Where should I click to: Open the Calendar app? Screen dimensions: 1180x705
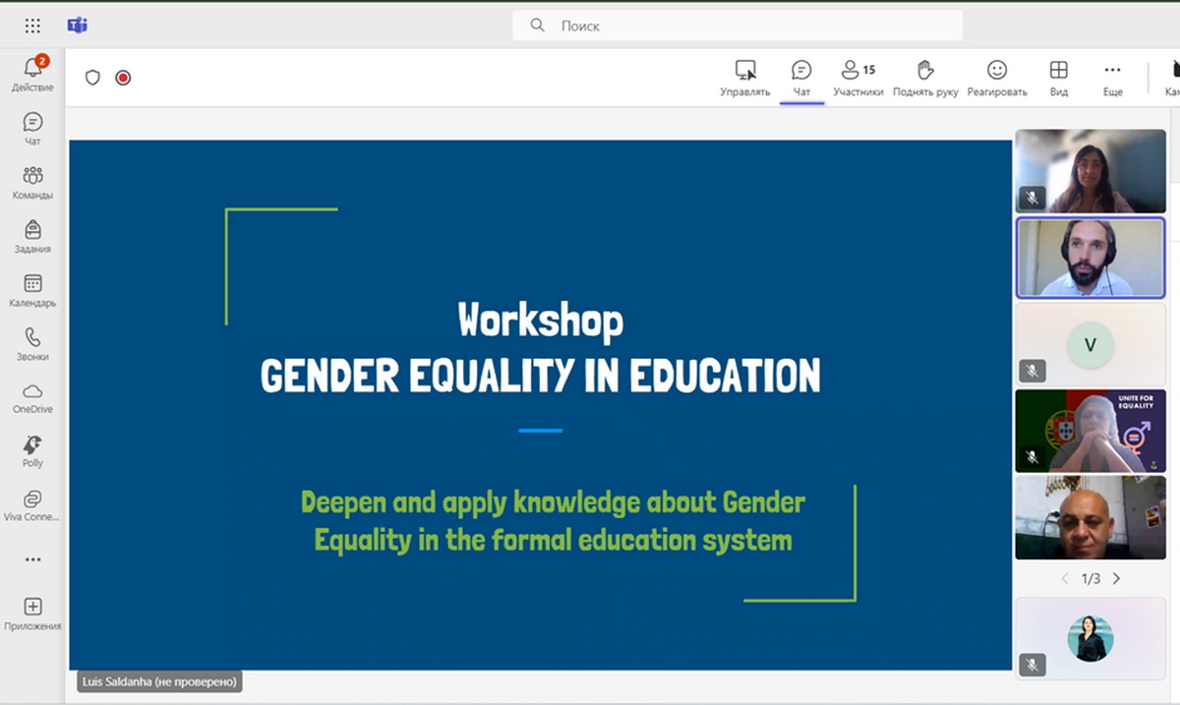32,289
